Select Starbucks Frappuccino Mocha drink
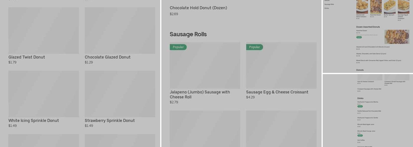 point(368,102)
